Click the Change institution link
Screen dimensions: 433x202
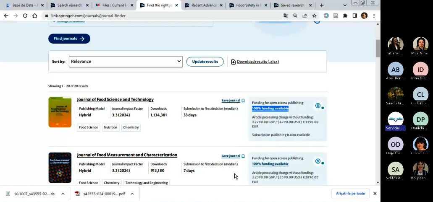point(71,21)
